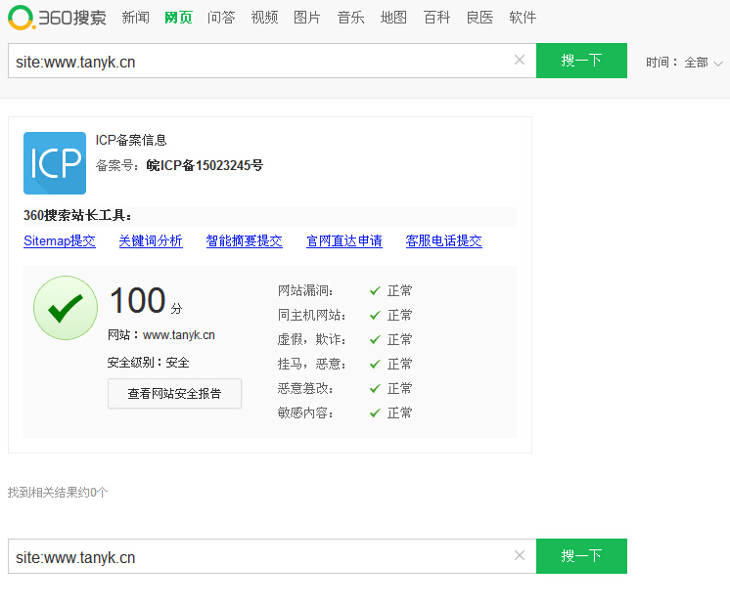The width and height of the screenshot is (730, 608).
Task: Click the large green checkmark security badge
Action: point(66,308)
